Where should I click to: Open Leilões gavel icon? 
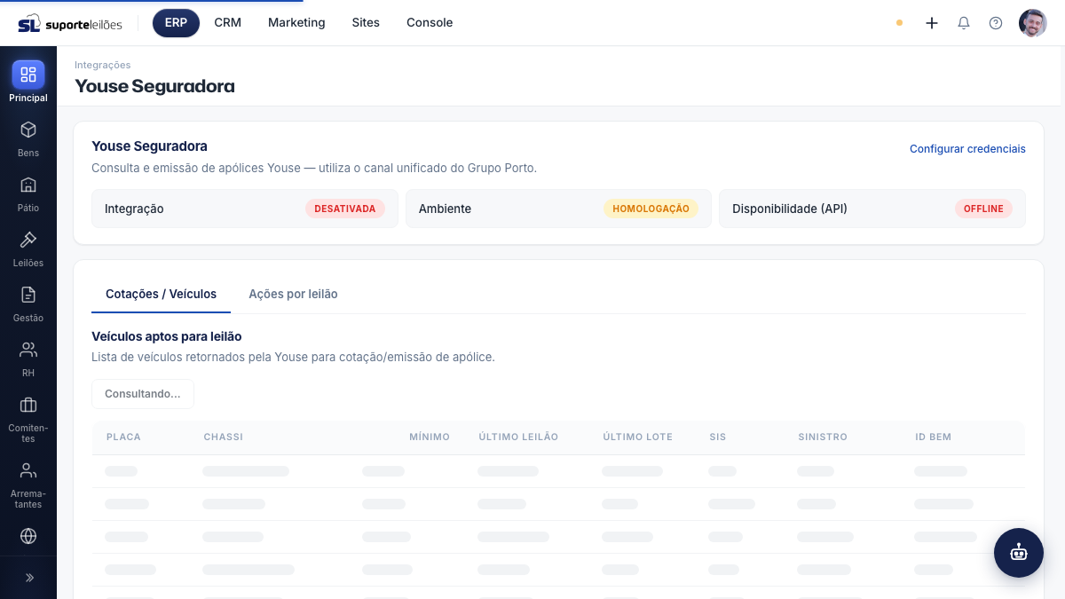28,240
